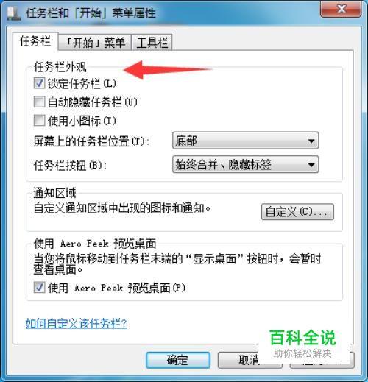
Task: Check the 使用小图标 option
Action: 39,121
